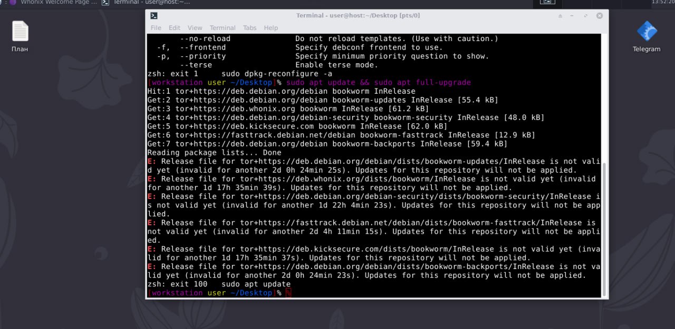Open the Tabs menu in Terminal

pyautogui.click(x=250, y=28)
